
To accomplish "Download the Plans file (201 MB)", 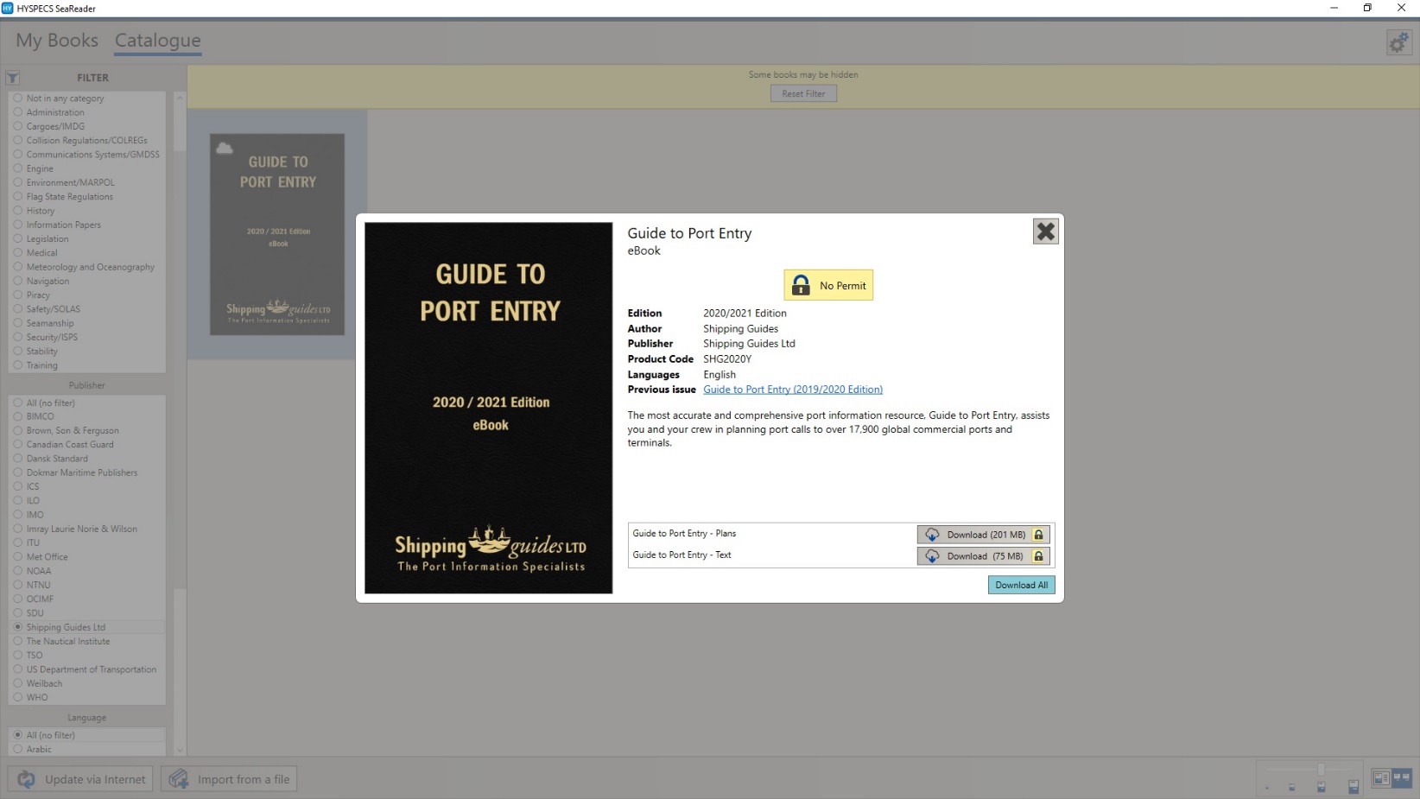I will 983,535.
